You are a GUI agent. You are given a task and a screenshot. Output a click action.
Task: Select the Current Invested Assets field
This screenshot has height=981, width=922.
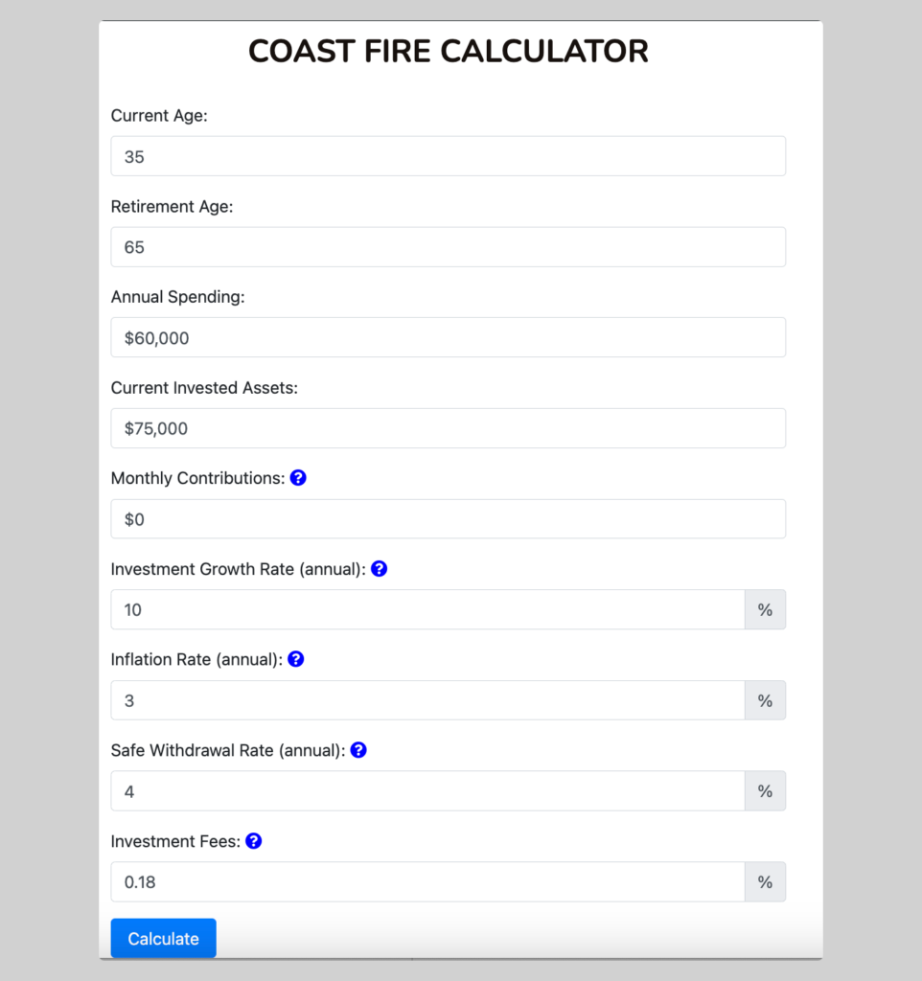(x=448, y=428)
